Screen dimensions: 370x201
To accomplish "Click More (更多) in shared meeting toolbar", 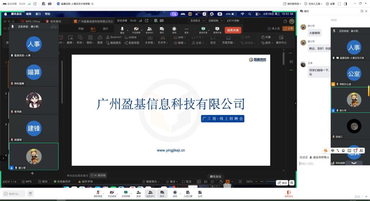I will point(186,30).
